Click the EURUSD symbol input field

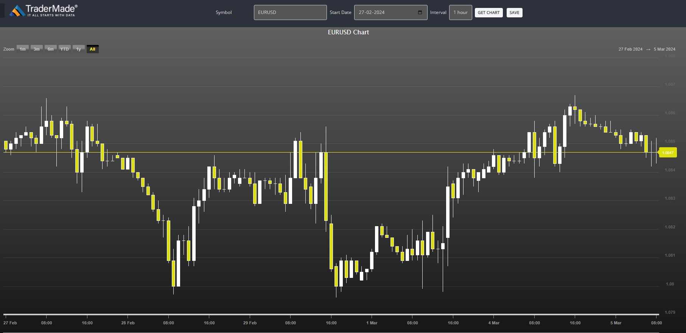[290, 12]
